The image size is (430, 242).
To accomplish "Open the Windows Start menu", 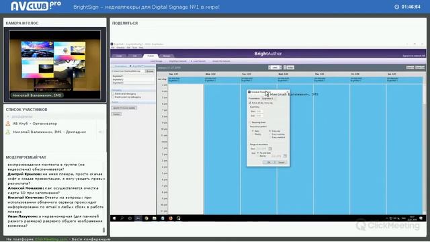I will pos(114,218).
